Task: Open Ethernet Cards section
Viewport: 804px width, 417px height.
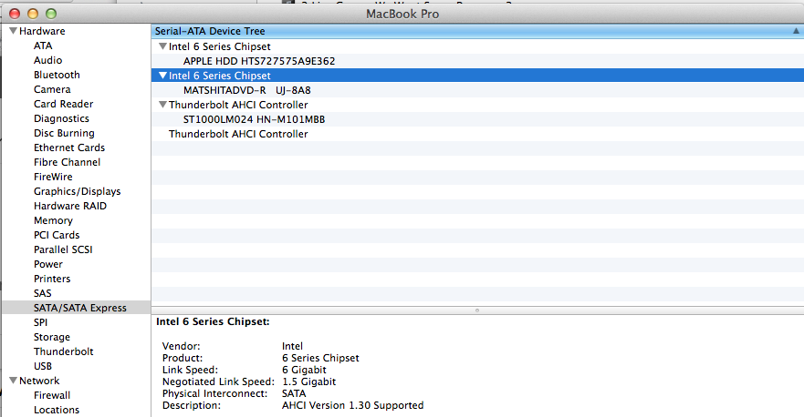Action: point(69,147)
